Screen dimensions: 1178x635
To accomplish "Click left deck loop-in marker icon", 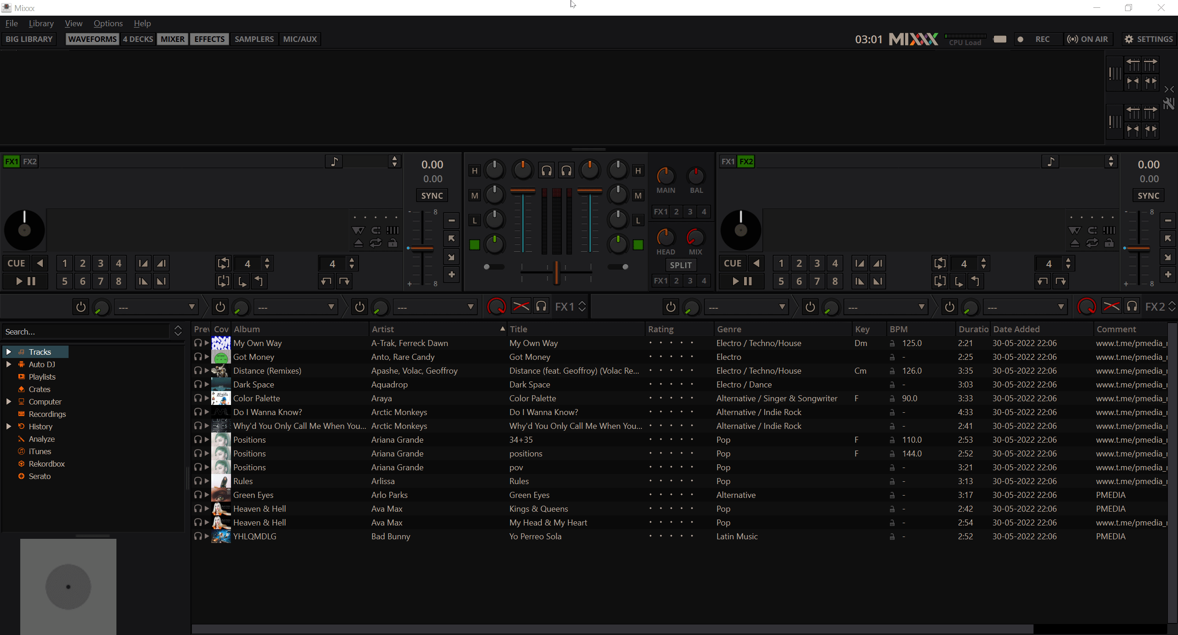I will [x=242, y=281].
